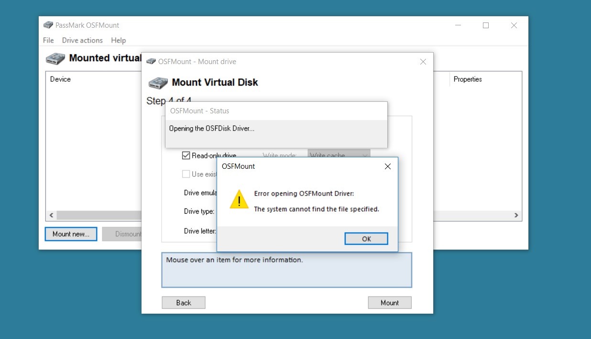This screenshot has width=591, height=339.
Task: Close the OSFMount - Mount drive window
Action: [x=423, y=62]
